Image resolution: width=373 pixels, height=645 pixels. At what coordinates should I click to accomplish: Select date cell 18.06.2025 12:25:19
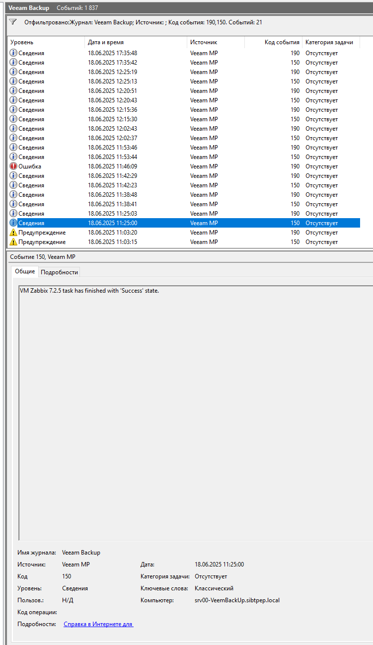(x=112, y=72)
